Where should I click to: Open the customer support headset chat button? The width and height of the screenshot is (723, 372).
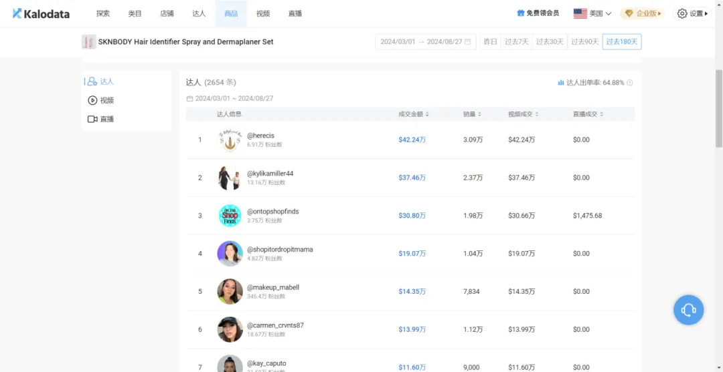click(x=688, y=310)
